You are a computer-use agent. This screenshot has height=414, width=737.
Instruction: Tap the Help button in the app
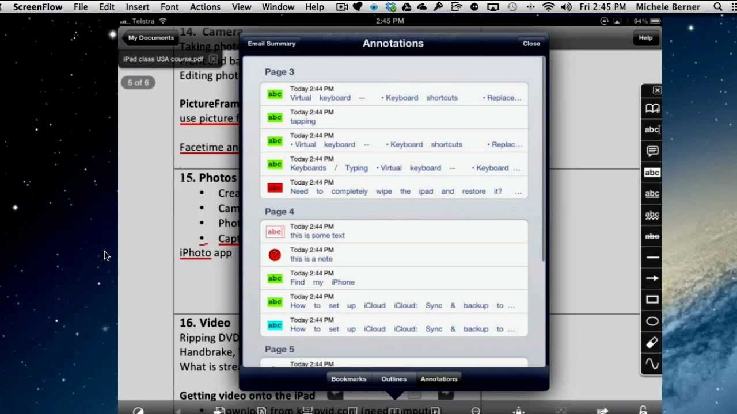[645, 38]
